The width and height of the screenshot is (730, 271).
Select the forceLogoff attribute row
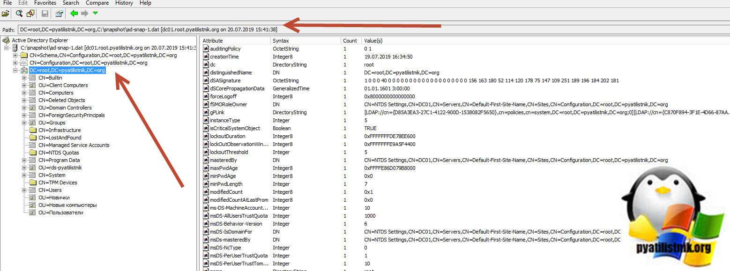465,96
